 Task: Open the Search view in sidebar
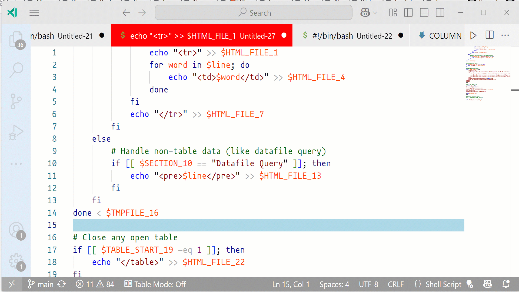(16, 70)
